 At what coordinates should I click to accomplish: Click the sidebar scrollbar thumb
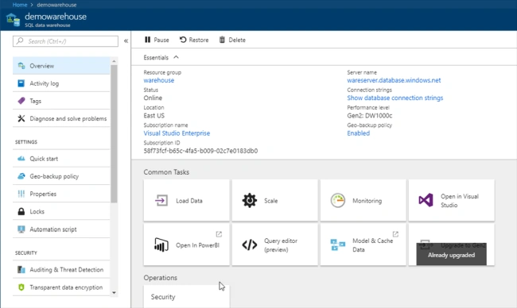tap(114, 133)
